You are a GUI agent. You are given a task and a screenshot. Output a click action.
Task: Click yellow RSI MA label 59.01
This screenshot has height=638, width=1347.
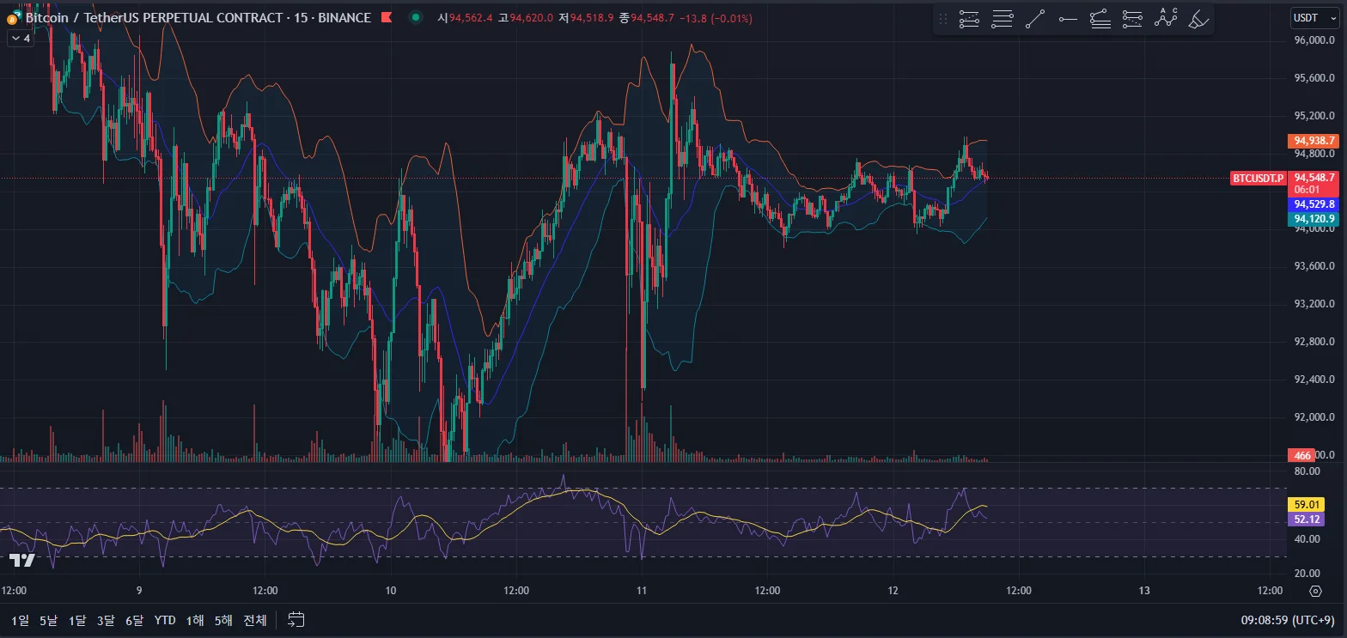coord(1306,504)
